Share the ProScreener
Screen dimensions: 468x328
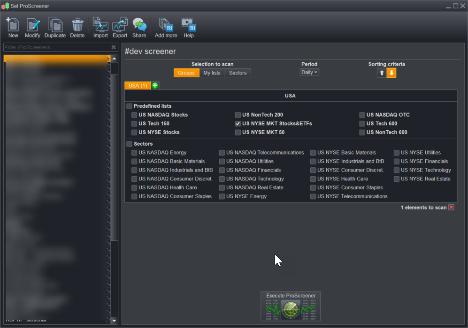pos(139,27)
